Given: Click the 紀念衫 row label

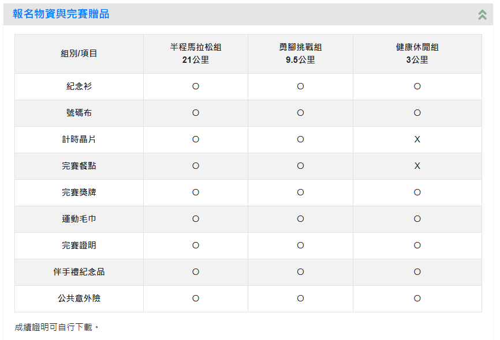Looking at the screenshot, I should pyautogui.click(x=79, y=86).
